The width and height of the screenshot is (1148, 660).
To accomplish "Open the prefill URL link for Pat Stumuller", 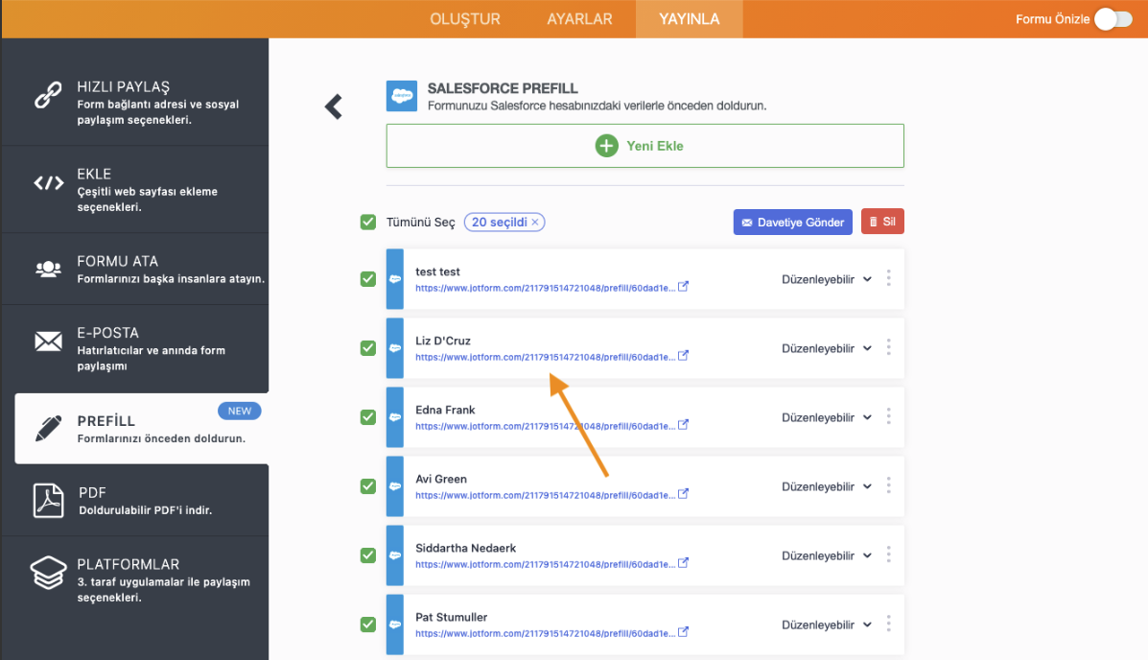I will point(545,633).
